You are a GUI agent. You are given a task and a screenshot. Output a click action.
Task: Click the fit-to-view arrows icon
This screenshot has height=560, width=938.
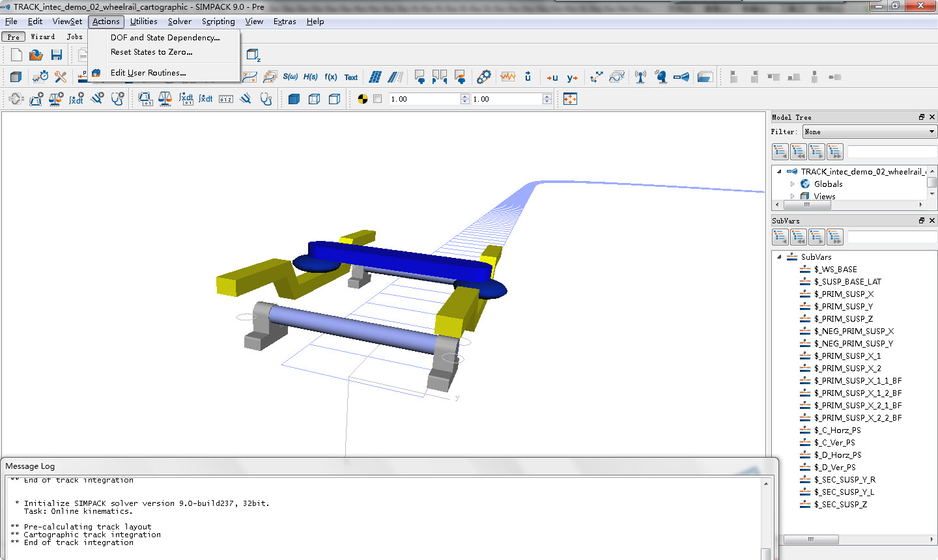click(570, 99)
